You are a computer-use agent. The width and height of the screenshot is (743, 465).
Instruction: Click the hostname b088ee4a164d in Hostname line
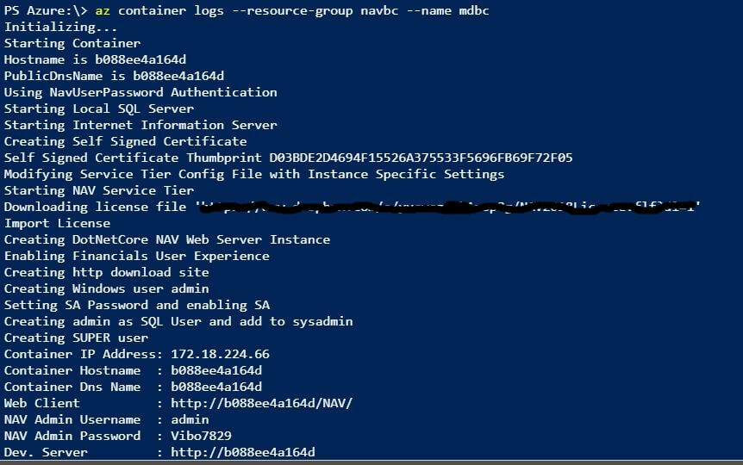coord(140,59)
